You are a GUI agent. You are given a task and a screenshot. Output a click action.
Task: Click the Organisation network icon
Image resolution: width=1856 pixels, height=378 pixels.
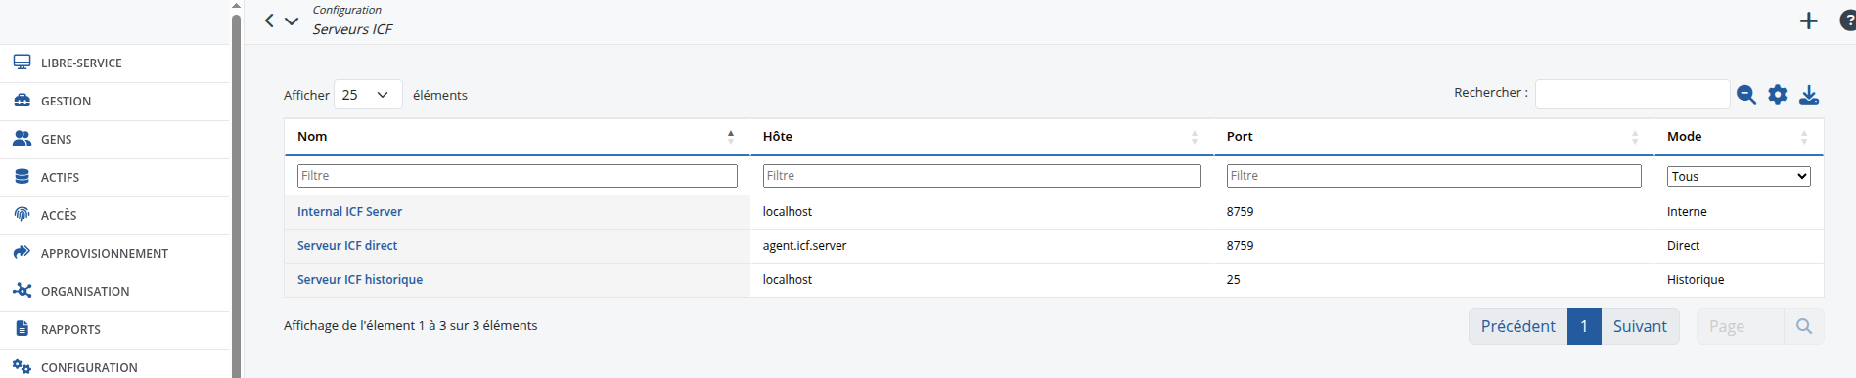point(22,290)
